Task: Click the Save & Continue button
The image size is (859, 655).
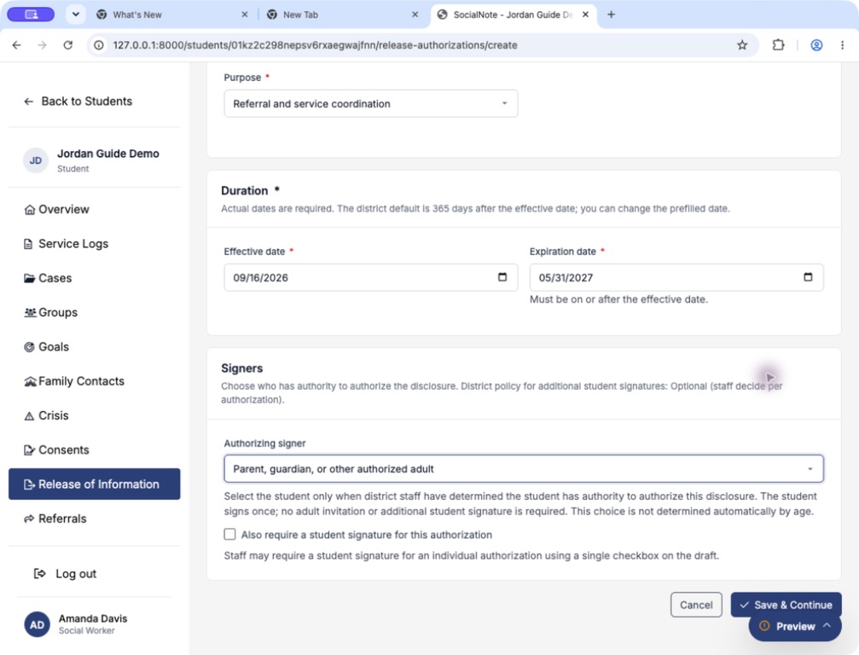Action: point(786,605)
